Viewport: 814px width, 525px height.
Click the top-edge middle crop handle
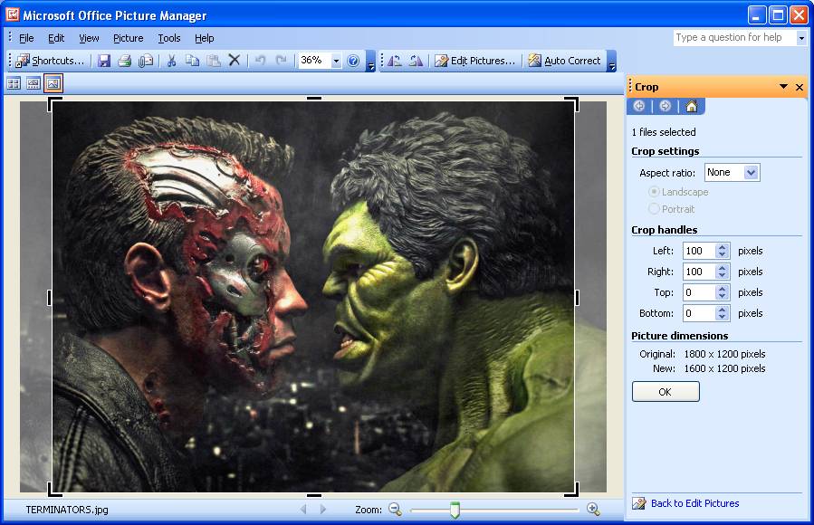[x=314, y=98]
